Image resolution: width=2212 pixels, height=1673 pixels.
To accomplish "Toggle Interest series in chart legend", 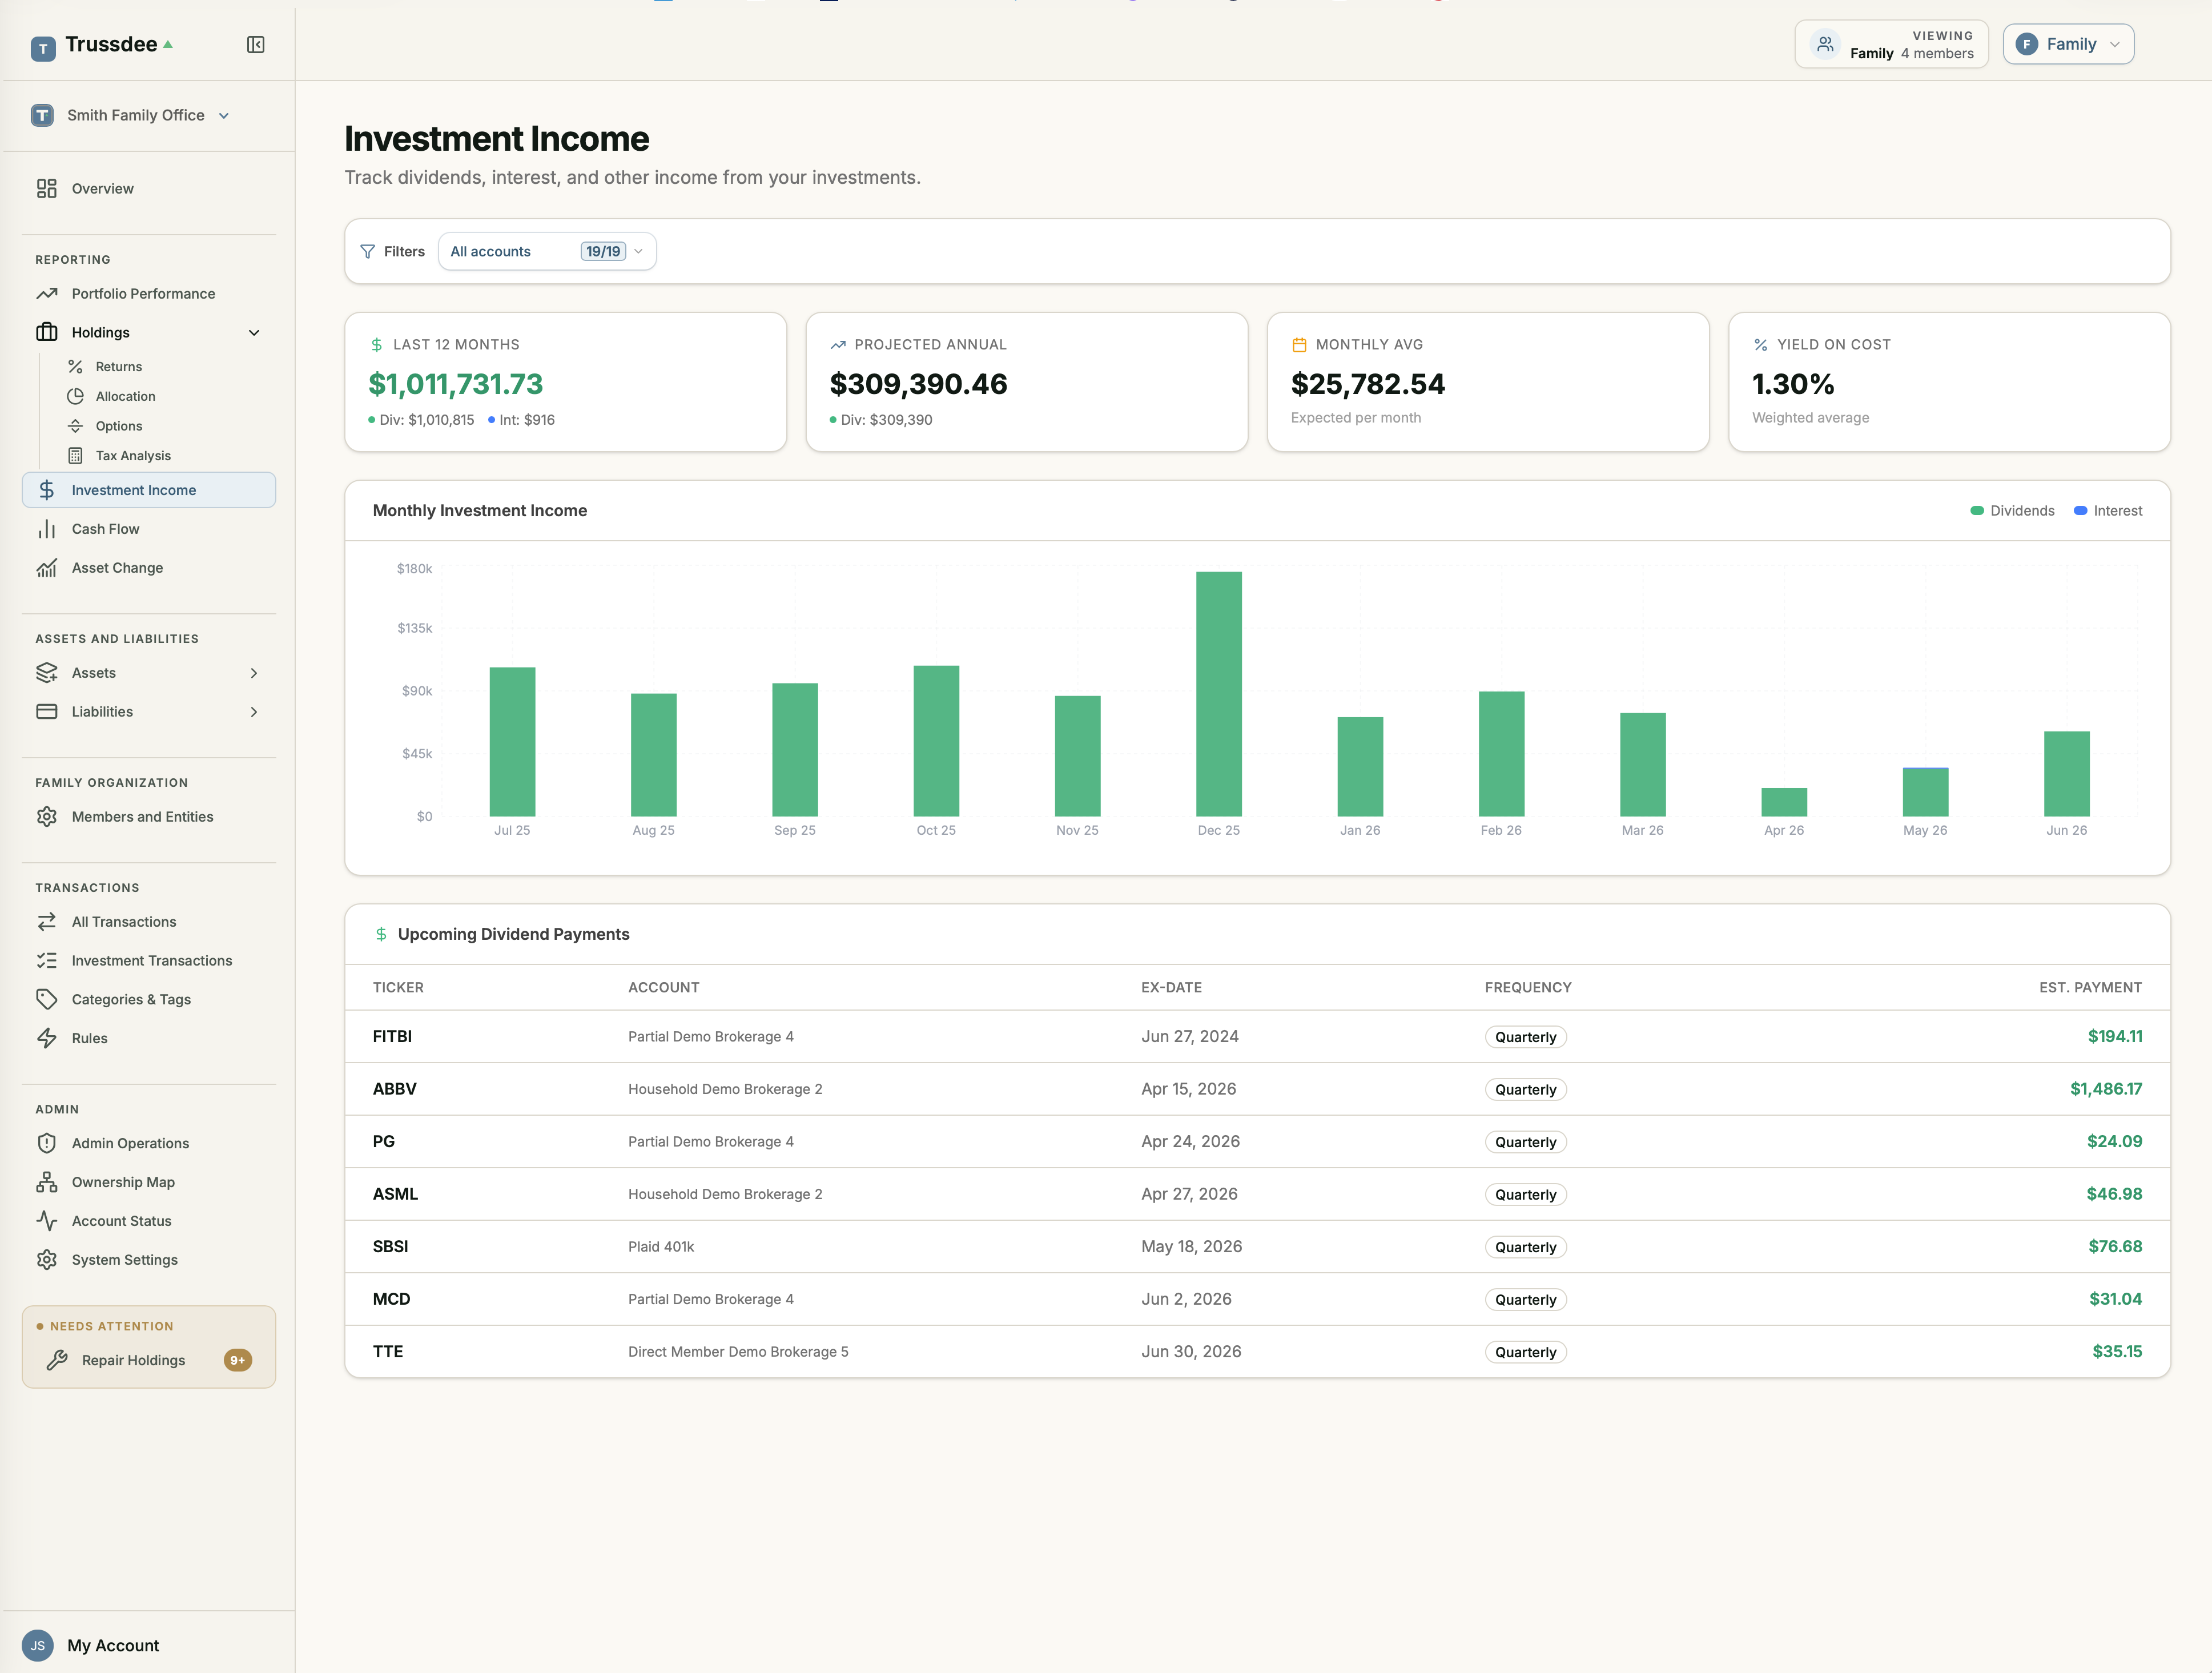I will [x=2108, y=511].
